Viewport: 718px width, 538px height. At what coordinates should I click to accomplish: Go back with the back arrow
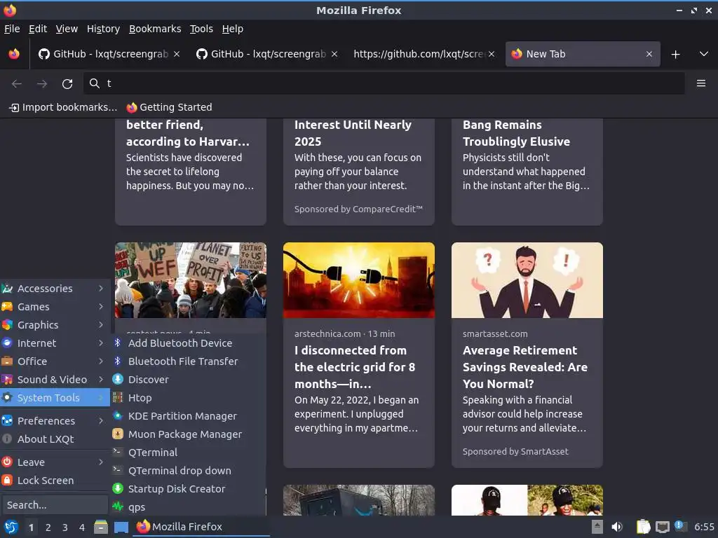tap(17, 83)
